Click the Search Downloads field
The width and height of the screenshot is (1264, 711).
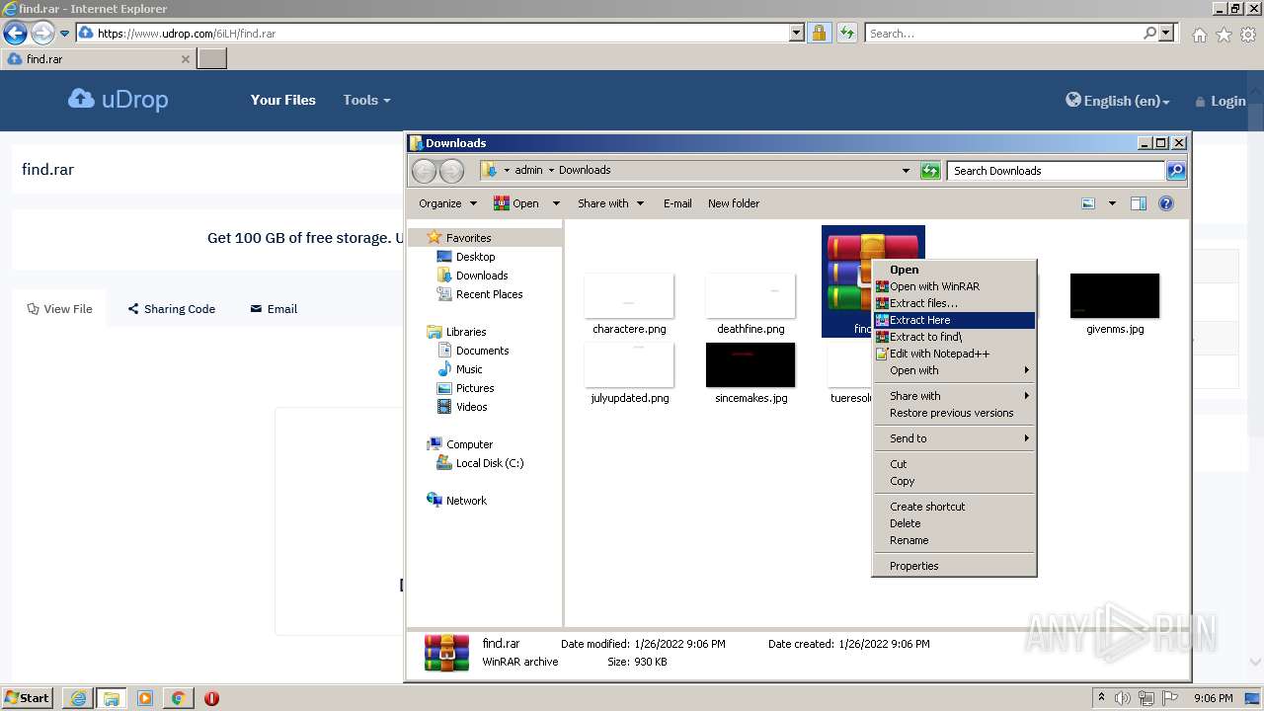1056,171
